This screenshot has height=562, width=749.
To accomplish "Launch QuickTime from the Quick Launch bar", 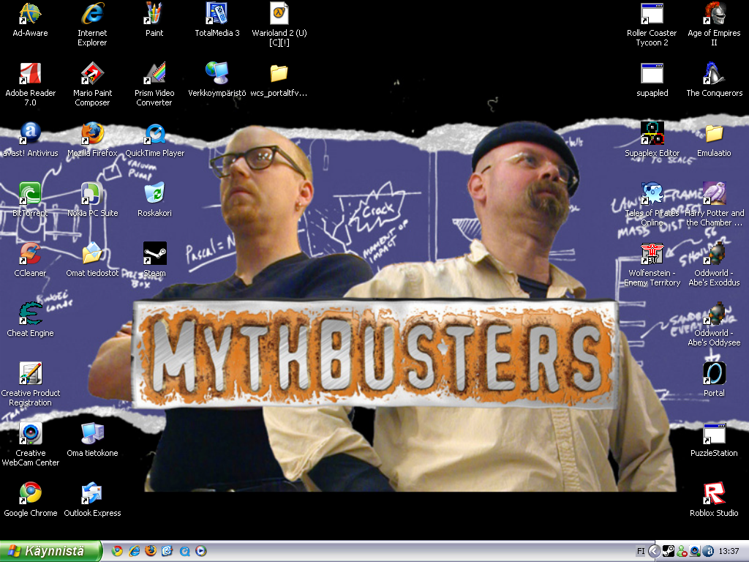I will click(x=184, y=551).
